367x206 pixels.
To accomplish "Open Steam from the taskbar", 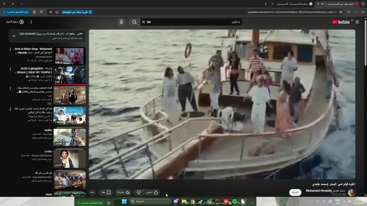I will (201, 202).
